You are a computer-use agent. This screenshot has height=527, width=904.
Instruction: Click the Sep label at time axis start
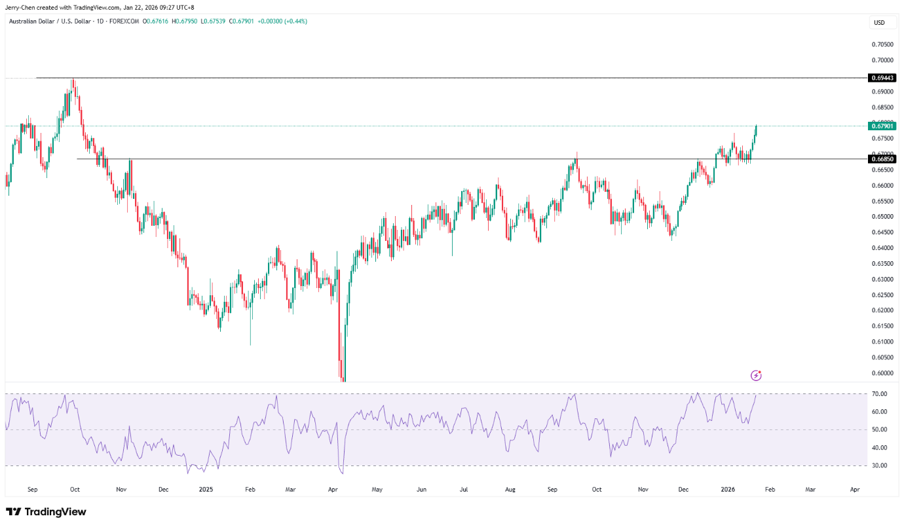(33, 489)
